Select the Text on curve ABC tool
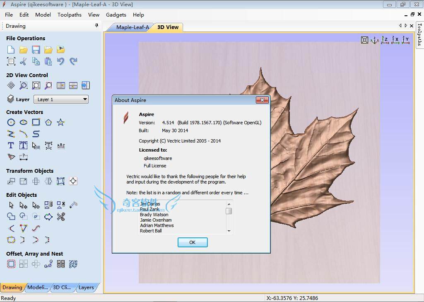The height and width of the screenshot is (302, 424). 61,145
